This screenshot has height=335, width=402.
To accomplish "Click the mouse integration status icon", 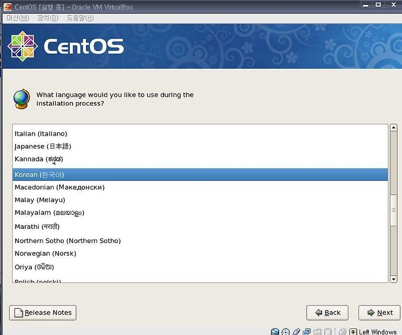I will pos(343,332).
